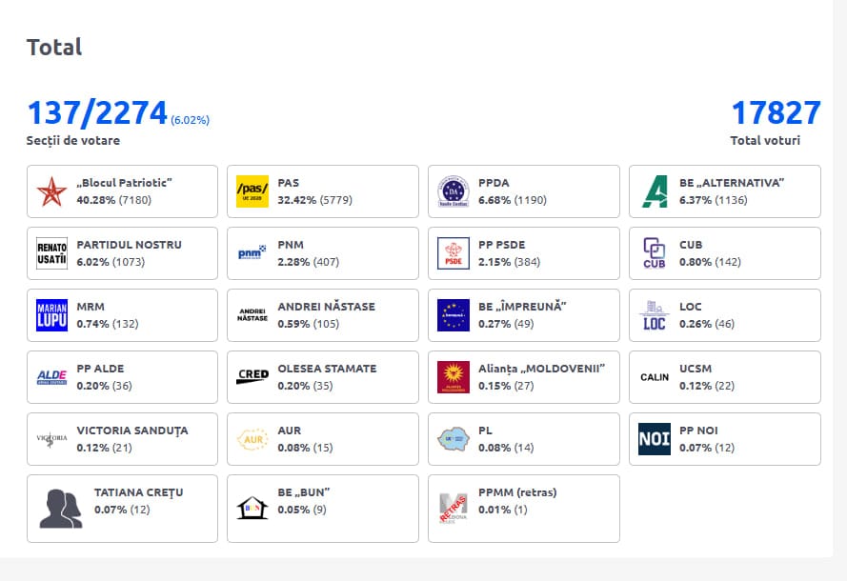Click the BE BUN house logo
This screenshot has width=847, height=581.
pos(252,508)
